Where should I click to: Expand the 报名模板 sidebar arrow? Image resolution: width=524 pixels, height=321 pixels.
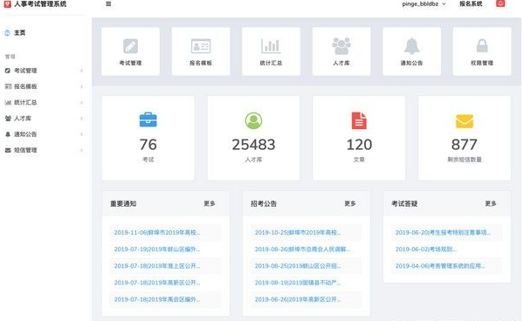(x=81, y=86)
